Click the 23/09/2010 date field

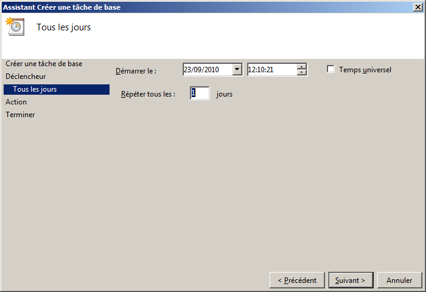click(207, 70)
